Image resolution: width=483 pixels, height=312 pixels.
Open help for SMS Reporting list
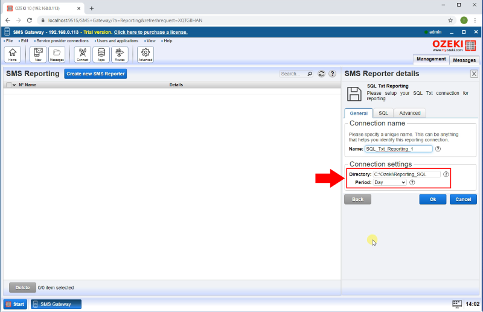332,74
